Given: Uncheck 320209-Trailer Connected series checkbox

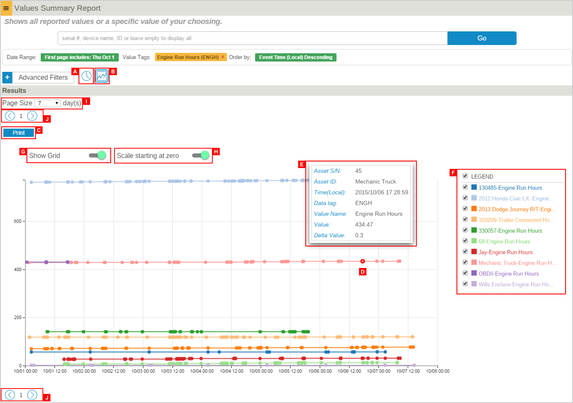Looking at the screenshot, I should click(465, 219).
